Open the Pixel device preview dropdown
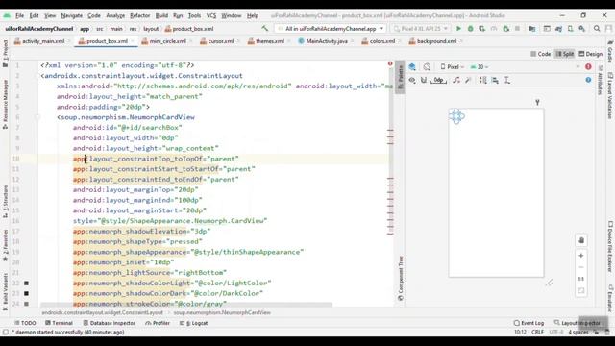The image size is (615, 346). (453, 67)
